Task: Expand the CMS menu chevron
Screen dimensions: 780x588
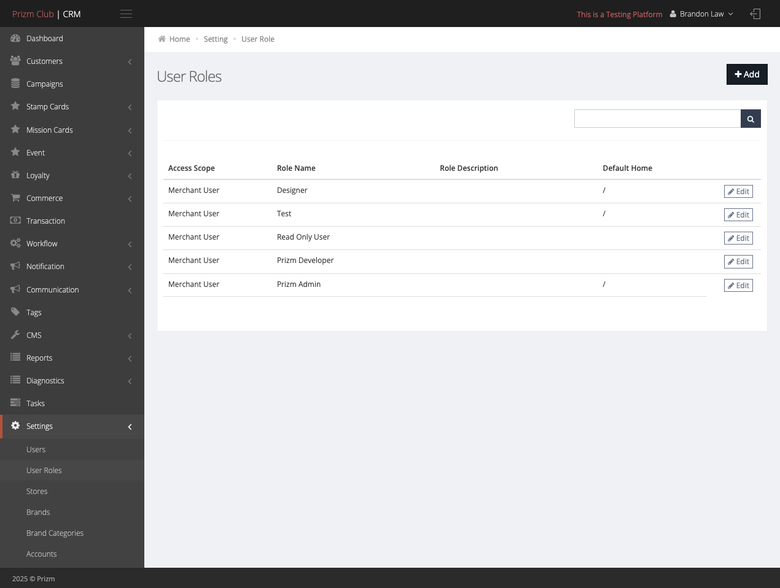Action: (x=130, y=335)
